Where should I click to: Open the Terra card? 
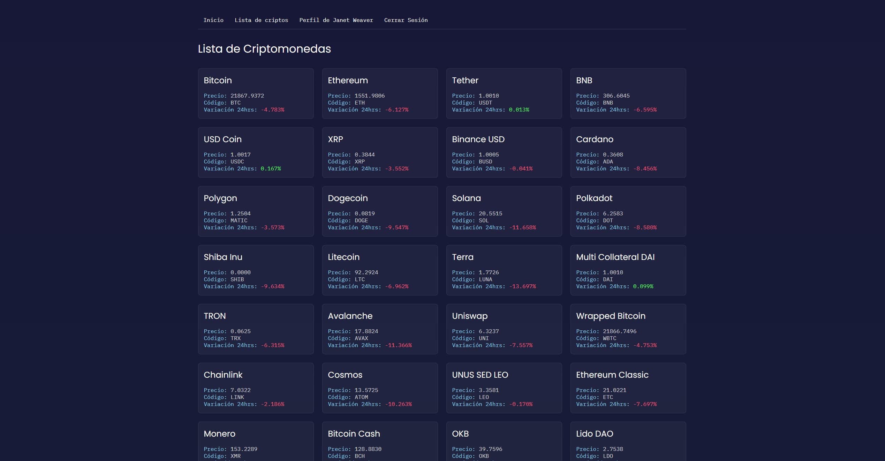[504, 270]
